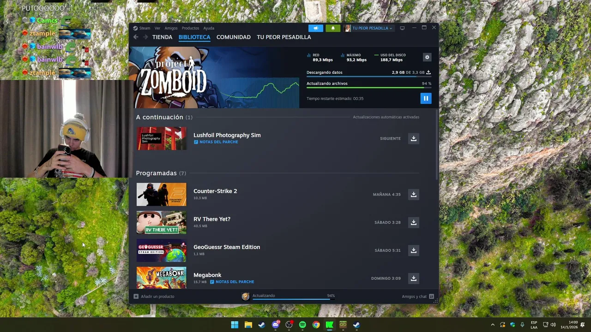Click the Añadir un producto label
Image resolution: width=591 pixels, height=332 pixels.
click(x=157, y=296)
